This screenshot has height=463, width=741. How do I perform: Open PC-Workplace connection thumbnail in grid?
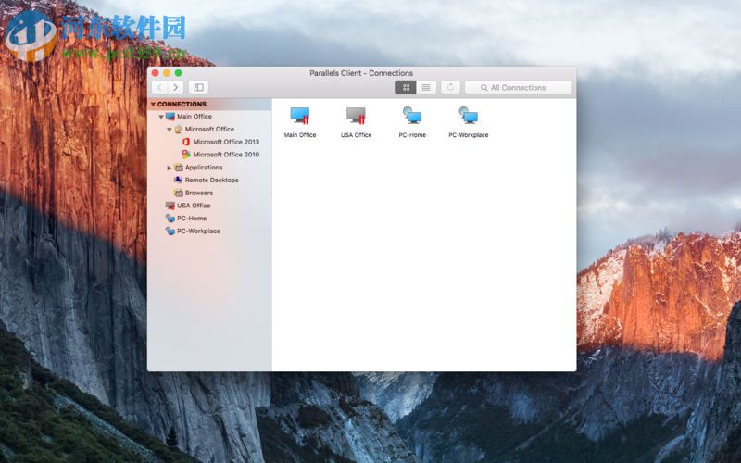click(469, 116)
